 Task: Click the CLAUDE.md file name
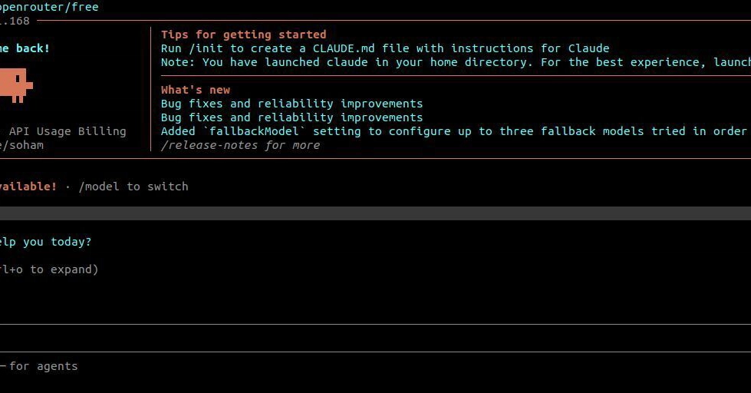[344, 48]
